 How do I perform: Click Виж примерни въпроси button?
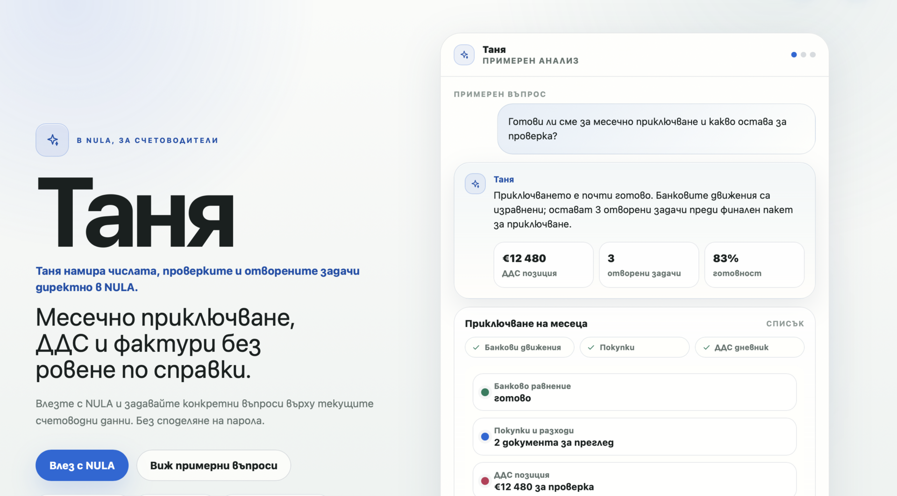pyautogui.click(x=214, y=465)
